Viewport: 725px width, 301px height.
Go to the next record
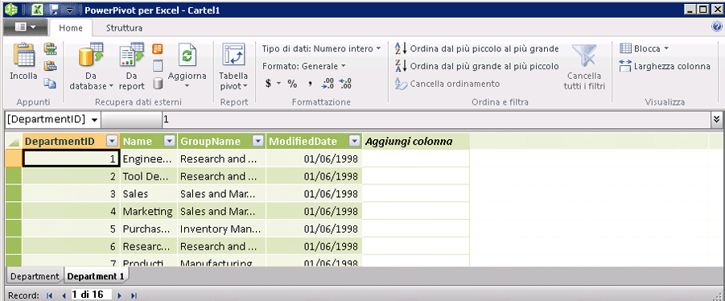[119, 295]
